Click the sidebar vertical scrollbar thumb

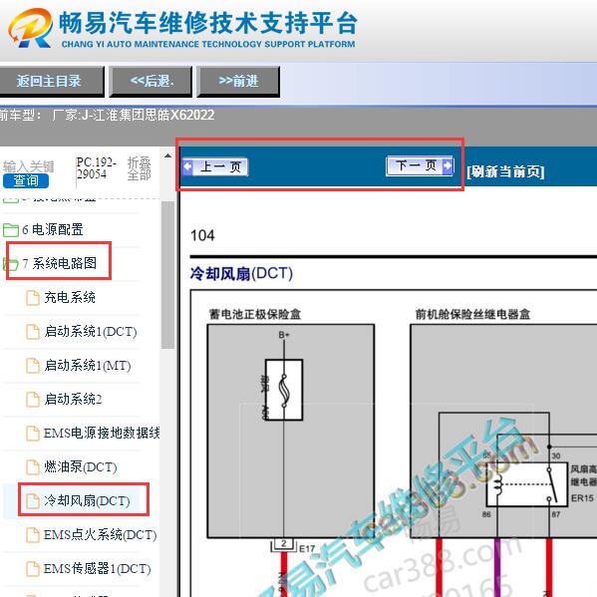point(167,275)
